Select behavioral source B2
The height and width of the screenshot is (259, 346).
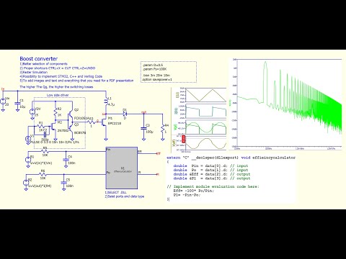click(x=26, y=183)
